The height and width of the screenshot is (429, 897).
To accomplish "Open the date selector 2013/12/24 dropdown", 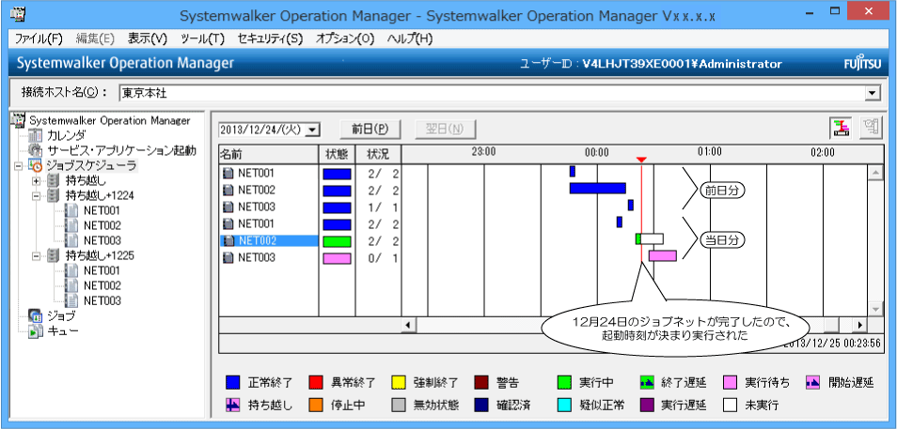I will pyautogui.click(x=312, y=130).
